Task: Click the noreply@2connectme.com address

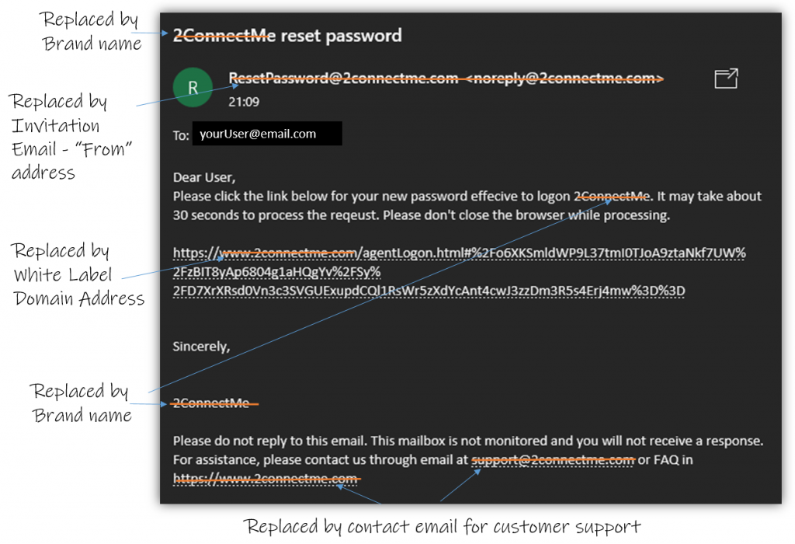Action: [564, 78]
